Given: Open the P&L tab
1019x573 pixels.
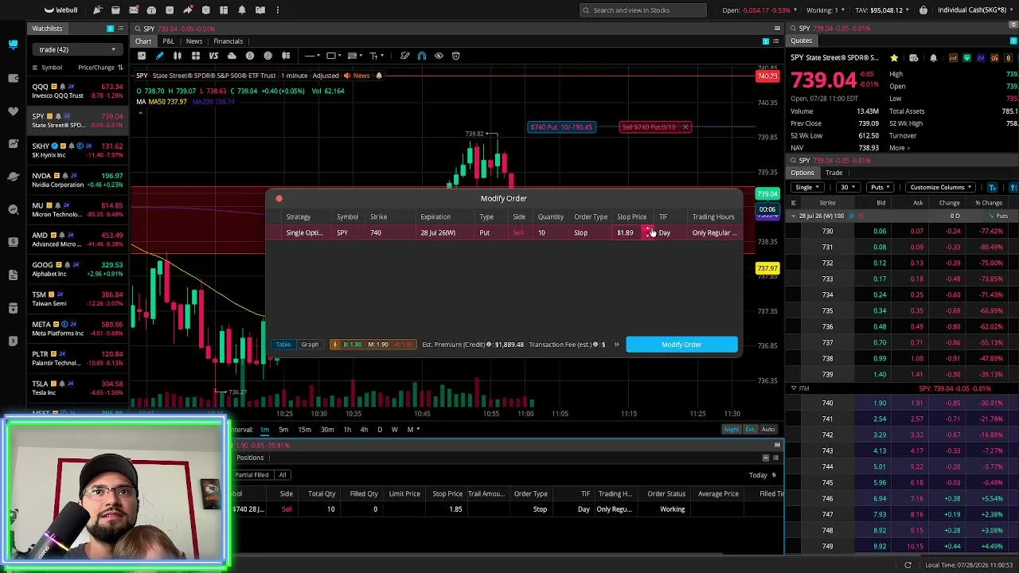Looking at the screenshot, I should [x=168, y=41].
